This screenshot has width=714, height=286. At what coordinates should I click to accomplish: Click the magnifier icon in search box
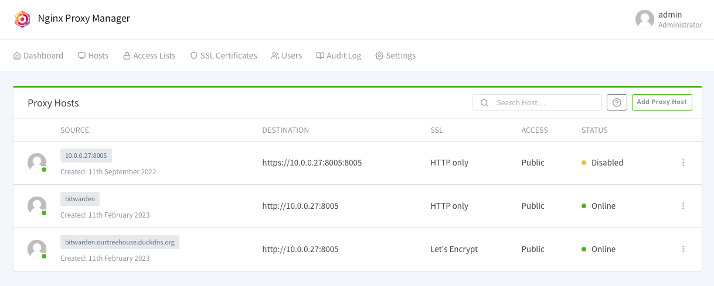click(x=484, y=102)
